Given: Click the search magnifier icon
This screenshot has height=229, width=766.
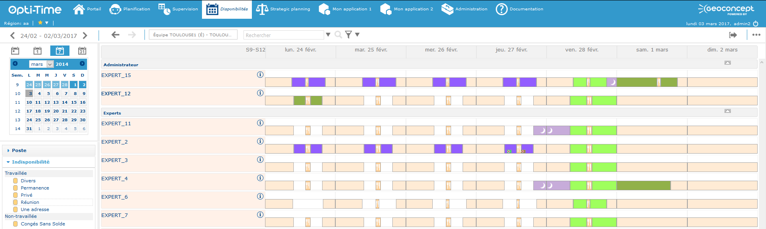Looking at the screenshot, I should (x=338, y=35).
